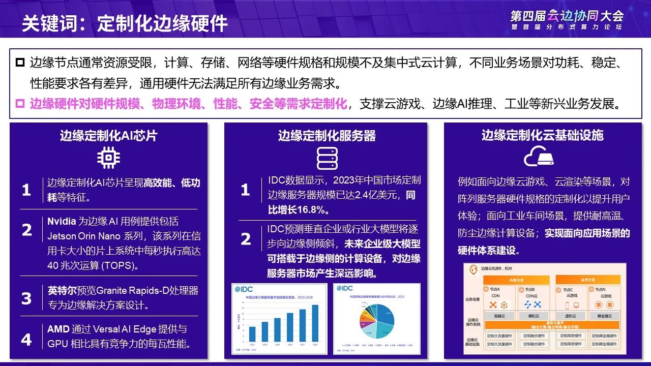Image resolution: width=651 pixels, height=366 pixels.
Task: Open the IDC pie chart thumbnail
Action: pos(376,319)
